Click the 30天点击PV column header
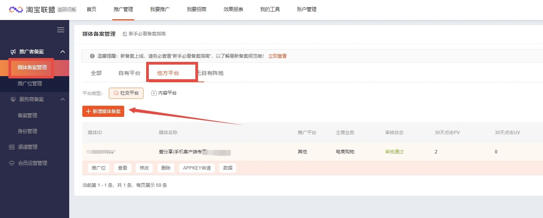Image resolution: width=543 pixels, height=218 pixels. click(447, 133)
